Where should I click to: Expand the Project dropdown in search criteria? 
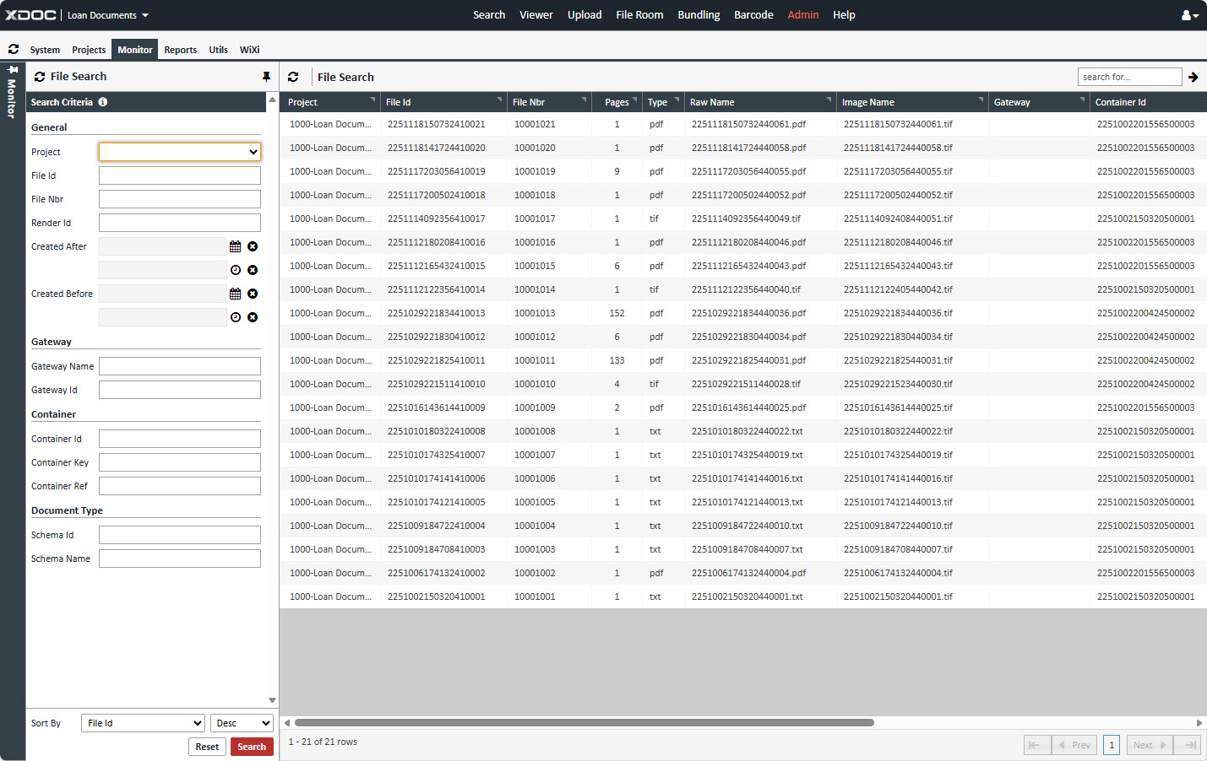pos(180,152)
